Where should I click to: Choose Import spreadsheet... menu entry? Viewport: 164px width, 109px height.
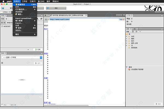pos(25,18)
